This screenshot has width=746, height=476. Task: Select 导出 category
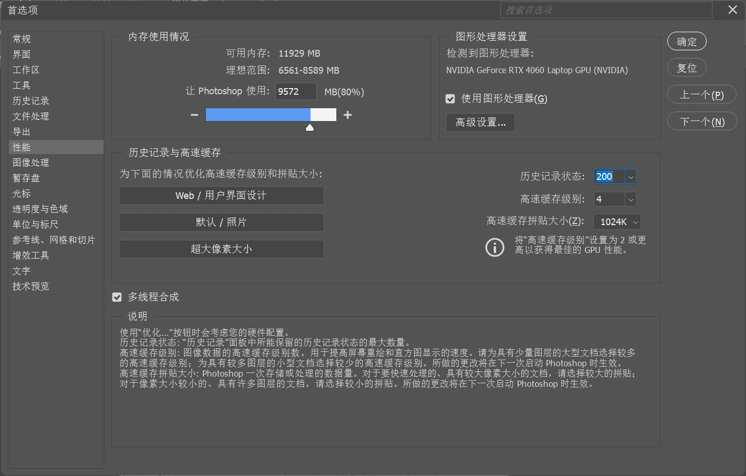56,132
